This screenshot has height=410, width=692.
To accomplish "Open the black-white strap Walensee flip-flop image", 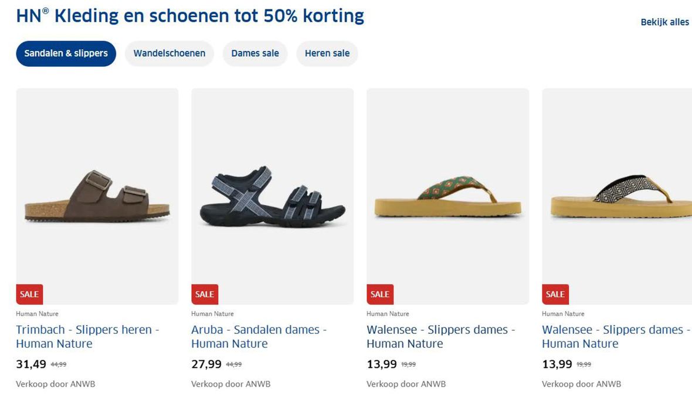I will (x=617, y=196).
